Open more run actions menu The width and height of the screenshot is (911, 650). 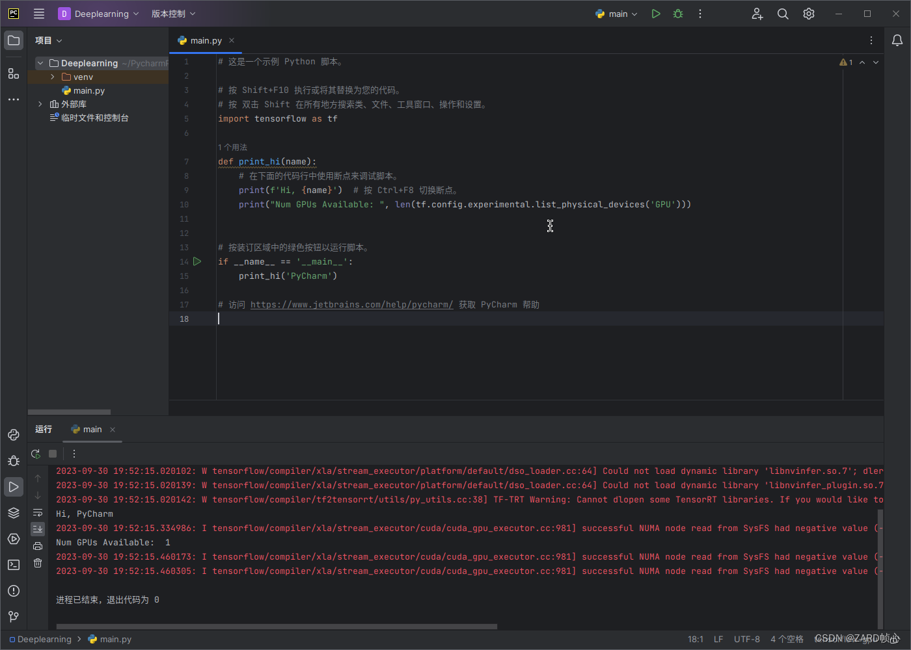[x=700, y=14]
